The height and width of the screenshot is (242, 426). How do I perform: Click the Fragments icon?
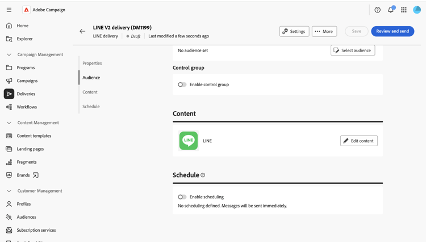(x=9, y=162)
